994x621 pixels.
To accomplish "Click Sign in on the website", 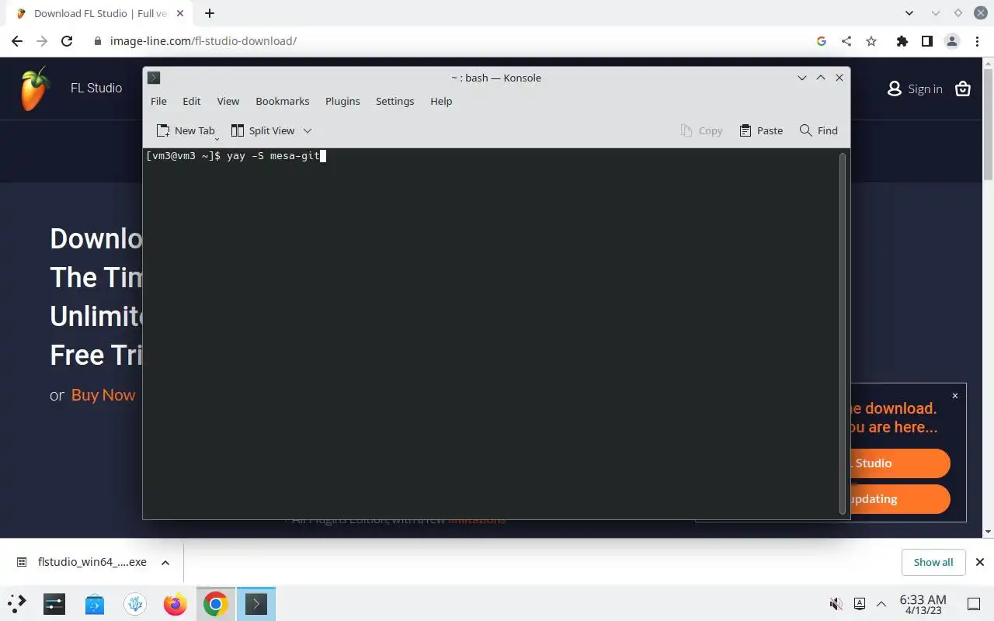I will point(915,89).
